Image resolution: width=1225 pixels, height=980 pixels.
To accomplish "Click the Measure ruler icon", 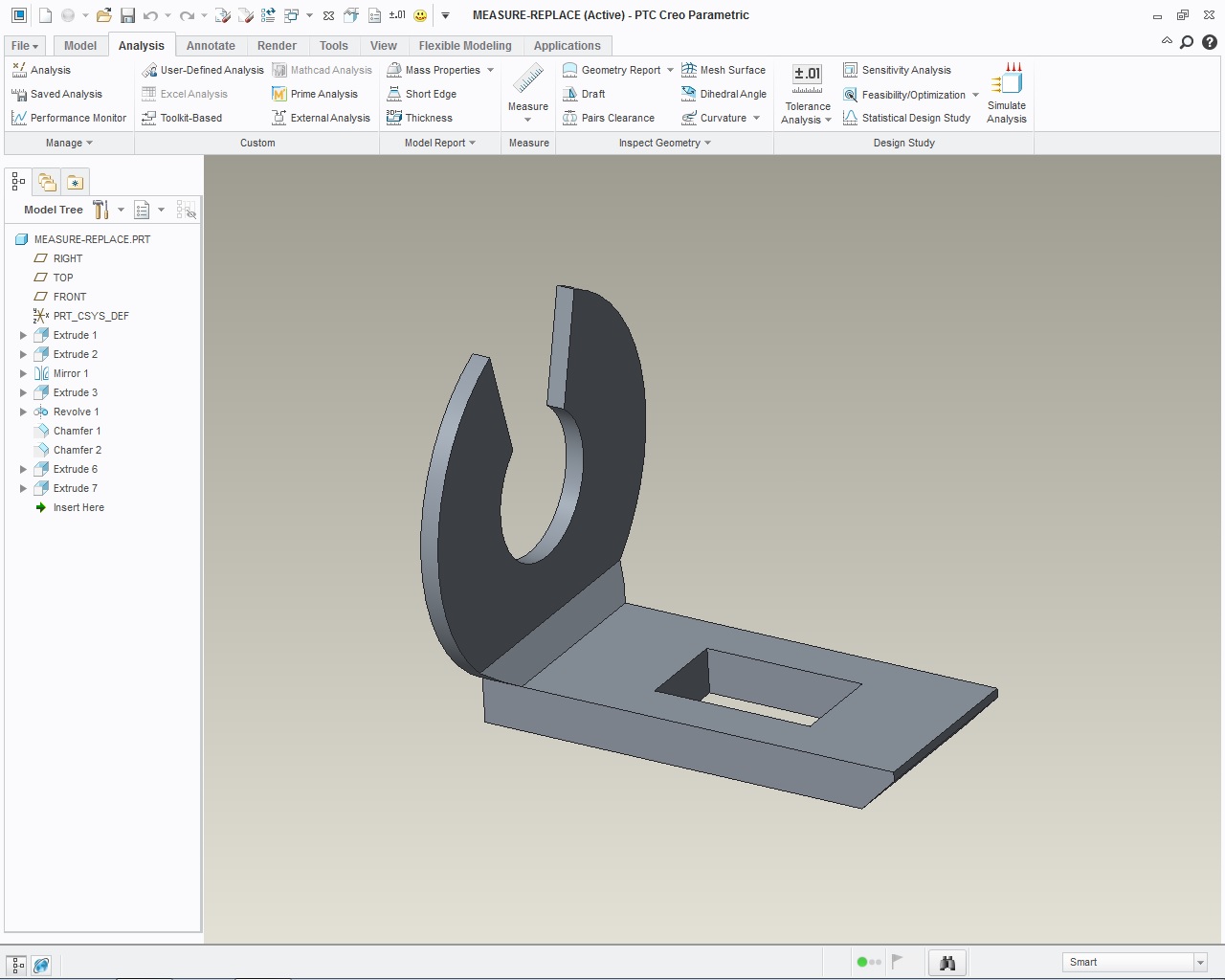I will click(x=528, y=78).
